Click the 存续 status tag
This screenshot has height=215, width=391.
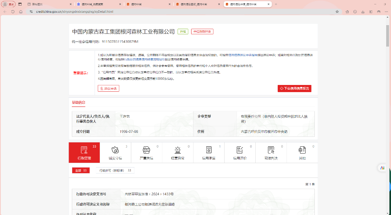[x=183, y=32]
